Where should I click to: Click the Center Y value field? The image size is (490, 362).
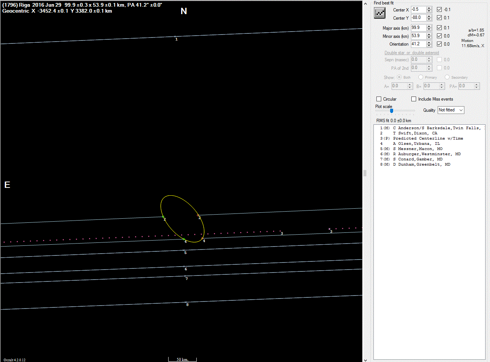tap(418, 18)
